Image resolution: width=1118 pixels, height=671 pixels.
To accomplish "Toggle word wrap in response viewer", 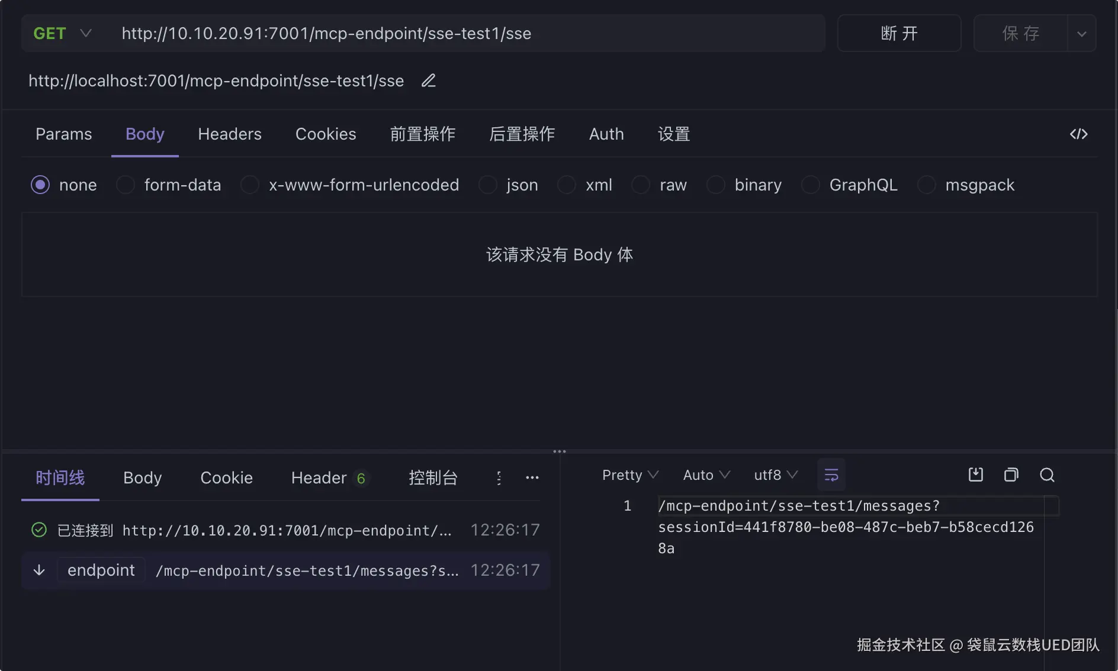I will point(831,475).
